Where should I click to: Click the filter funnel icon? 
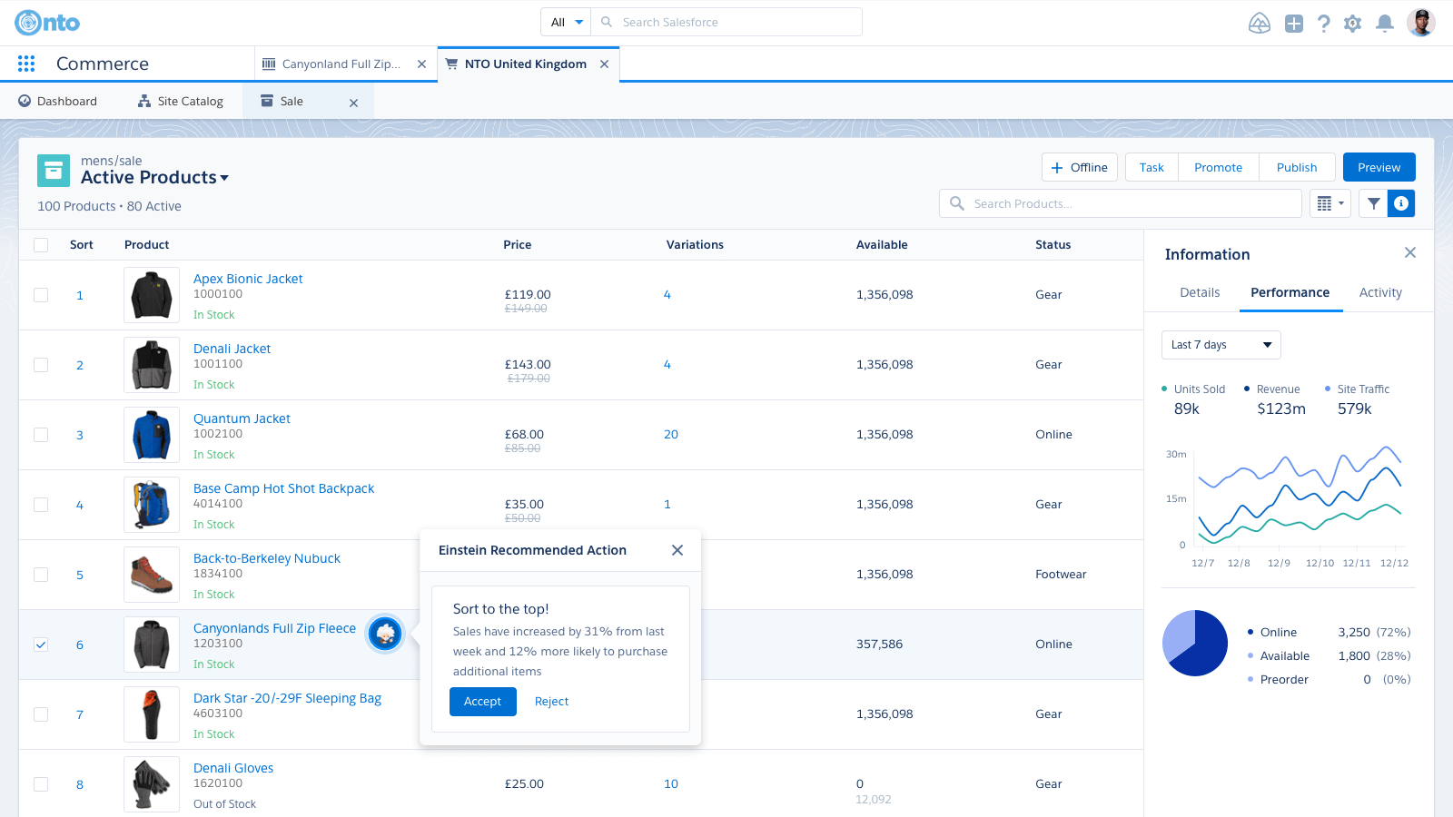(1373, 203)
